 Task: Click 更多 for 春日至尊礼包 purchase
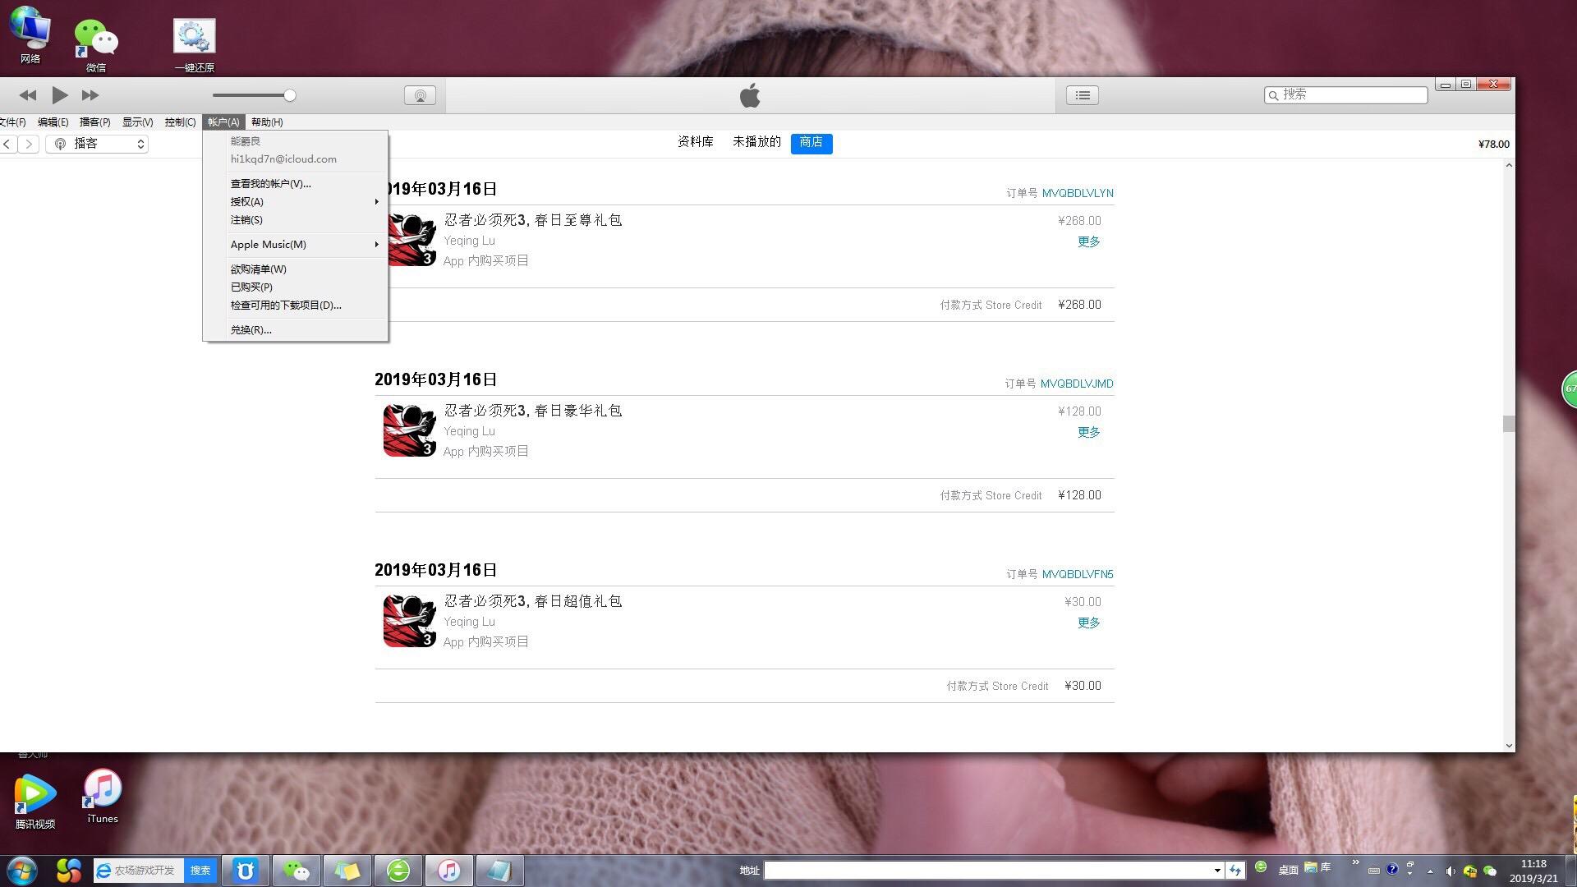1088,241
